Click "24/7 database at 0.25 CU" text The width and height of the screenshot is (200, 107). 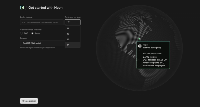(155, 60)
